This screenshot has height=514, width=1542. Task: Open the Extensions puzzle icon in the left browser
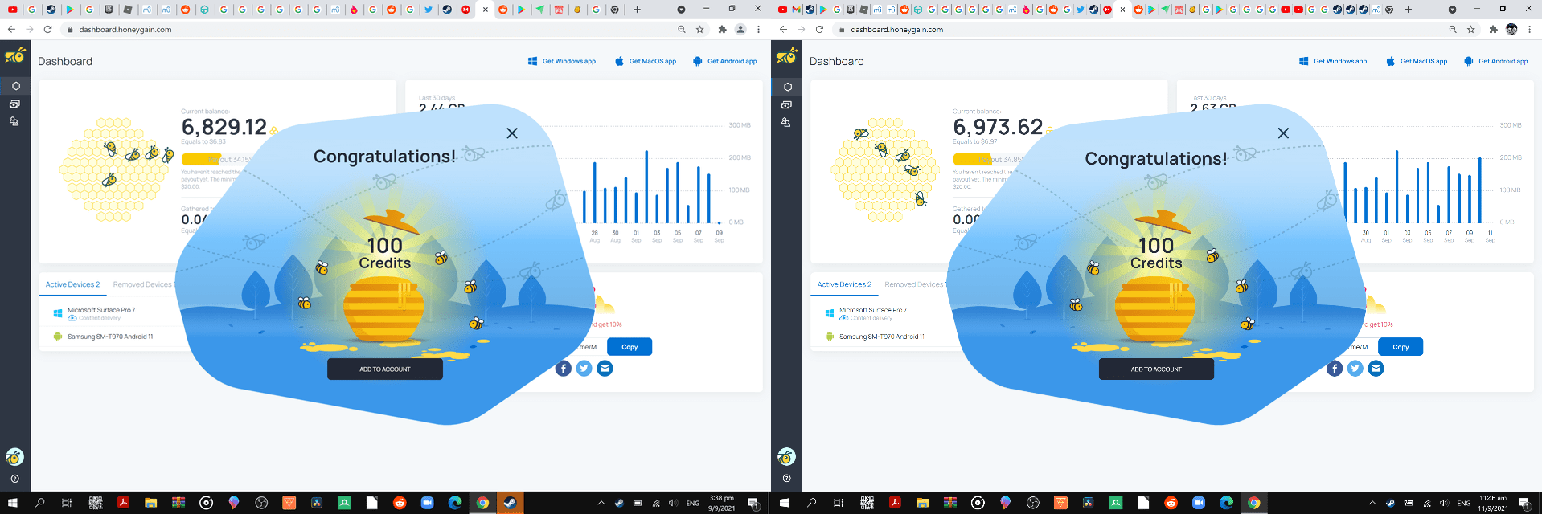tap(722, 29)
